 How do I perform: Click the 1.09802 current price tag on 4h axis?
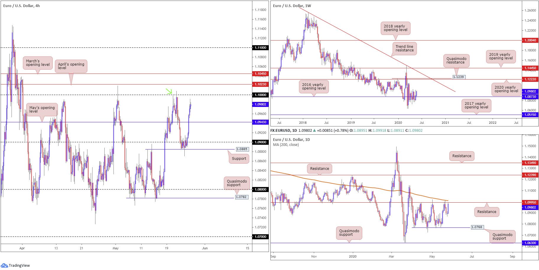pos(260,104)
